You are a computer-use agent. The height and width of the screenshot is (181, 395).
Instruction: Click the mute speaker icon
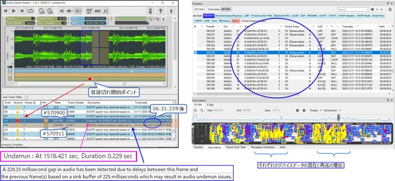tap(62, 11)
